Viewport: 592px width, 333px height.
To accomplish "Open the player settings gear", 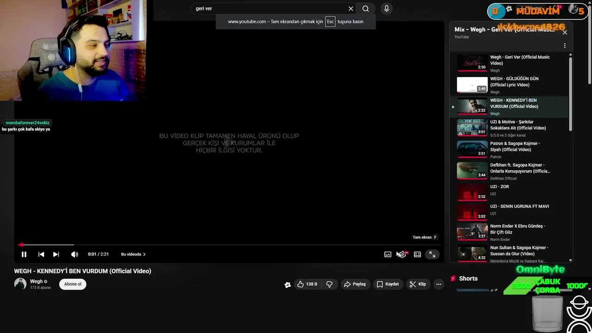I will coord(403,254).
